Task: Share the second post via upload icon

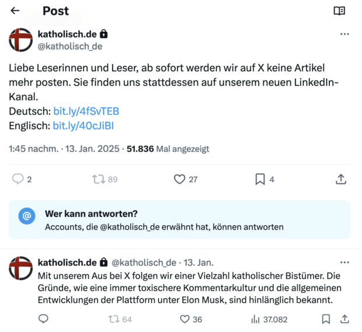Action: click(x=344, y=319)
